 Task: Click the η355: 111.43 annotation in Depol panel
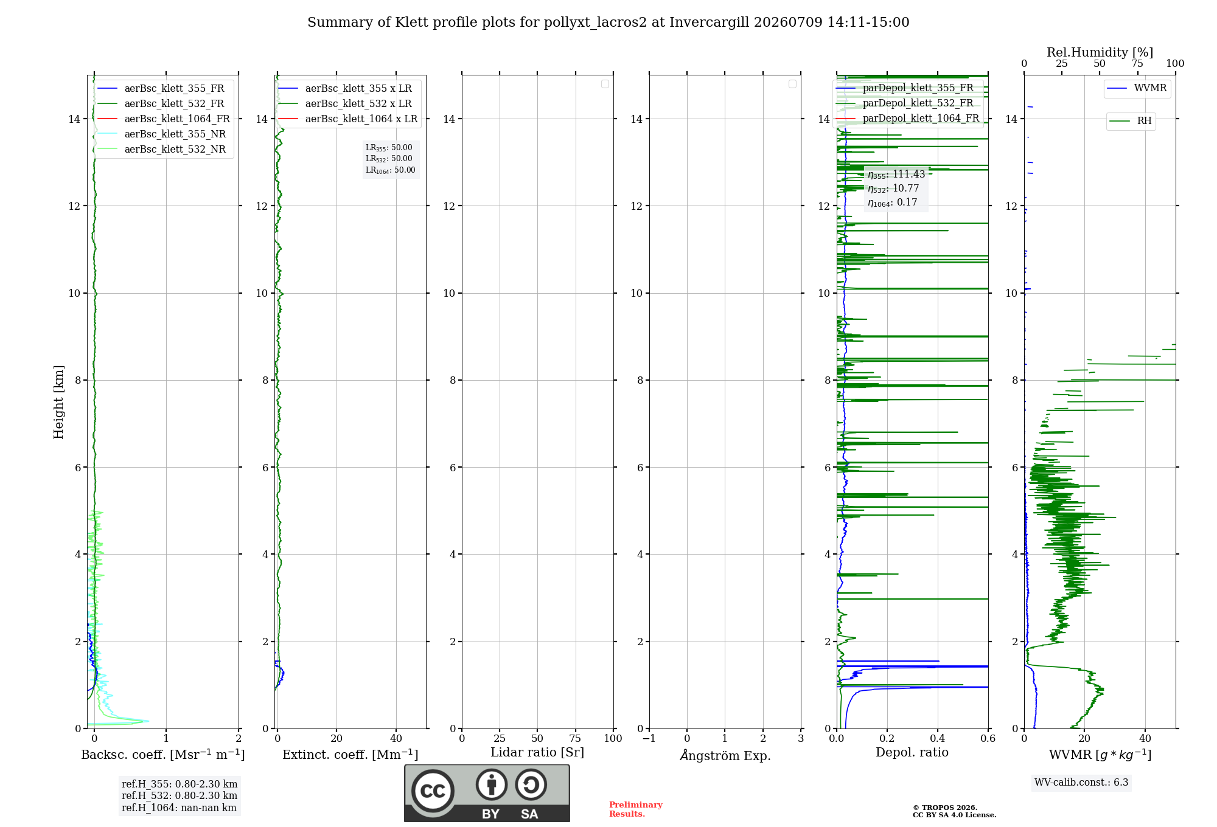(896, 175)
